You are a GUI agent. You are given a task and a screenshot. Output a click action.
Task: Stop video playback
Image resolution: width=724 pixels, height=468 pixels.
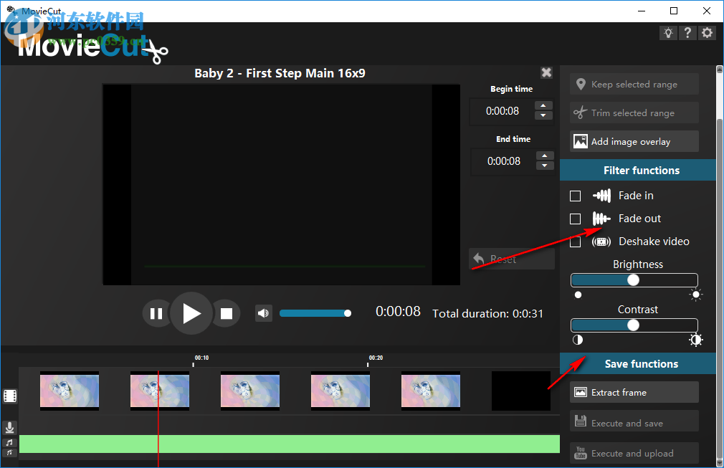227,314
